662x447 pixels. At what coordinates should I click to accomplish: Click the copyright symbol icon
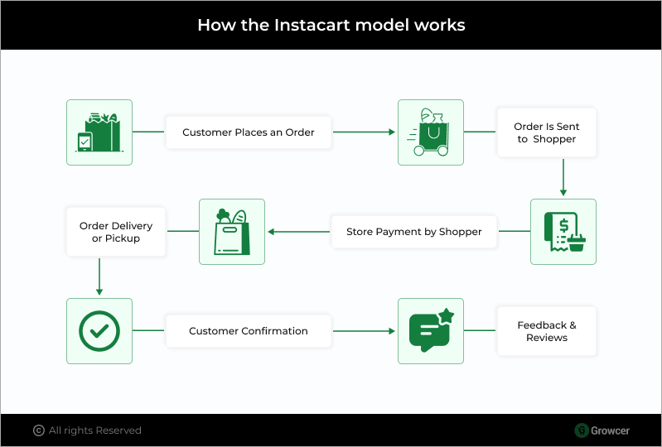38,430
